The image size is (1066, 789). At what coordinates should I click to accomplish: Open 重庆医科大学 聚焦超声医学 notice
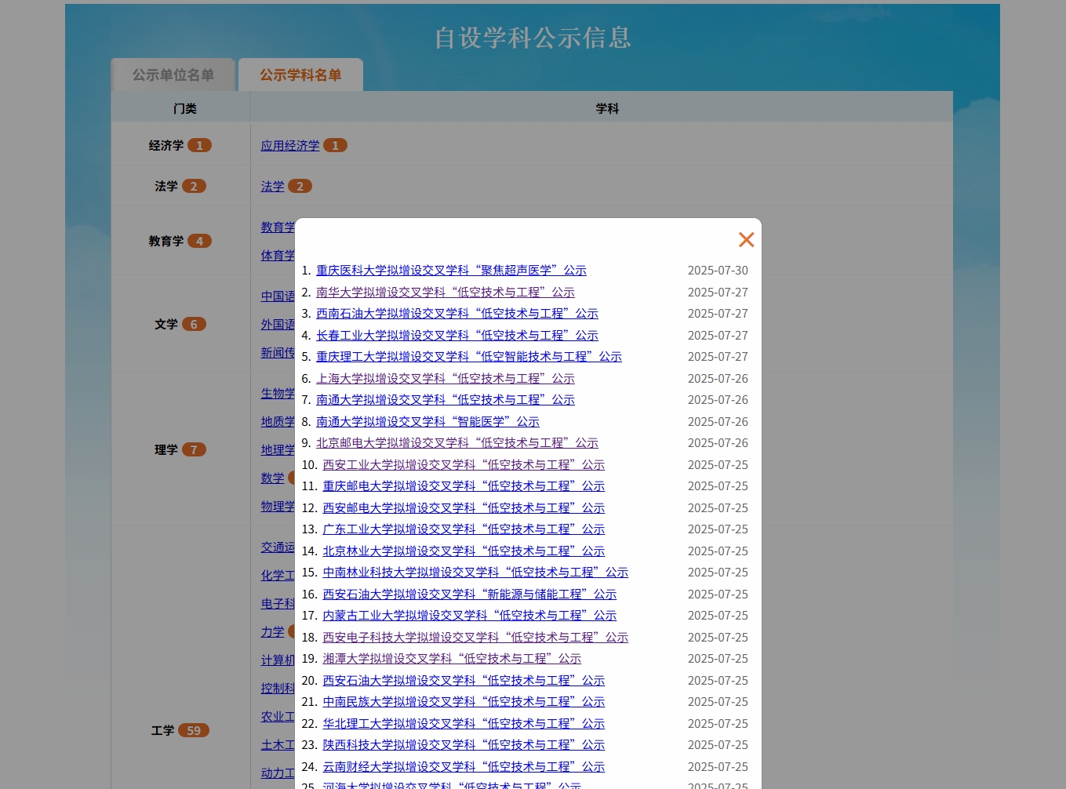tap(451, 271)
